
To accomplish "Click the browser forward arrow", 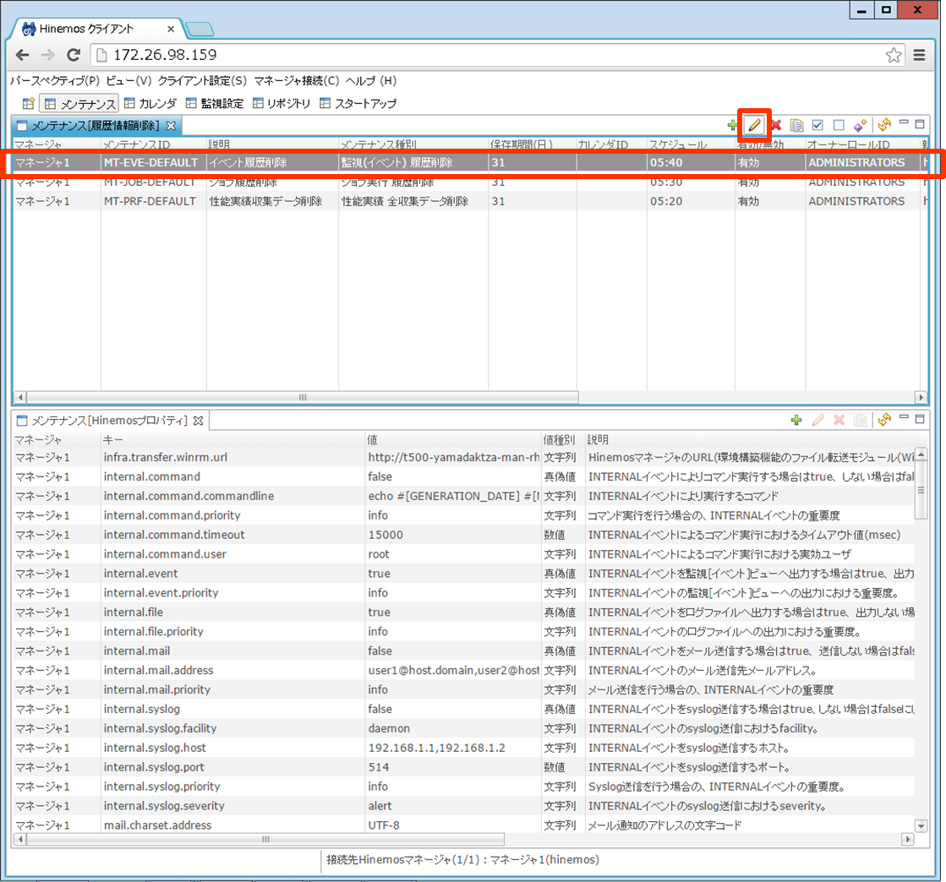I will point(47,55).
